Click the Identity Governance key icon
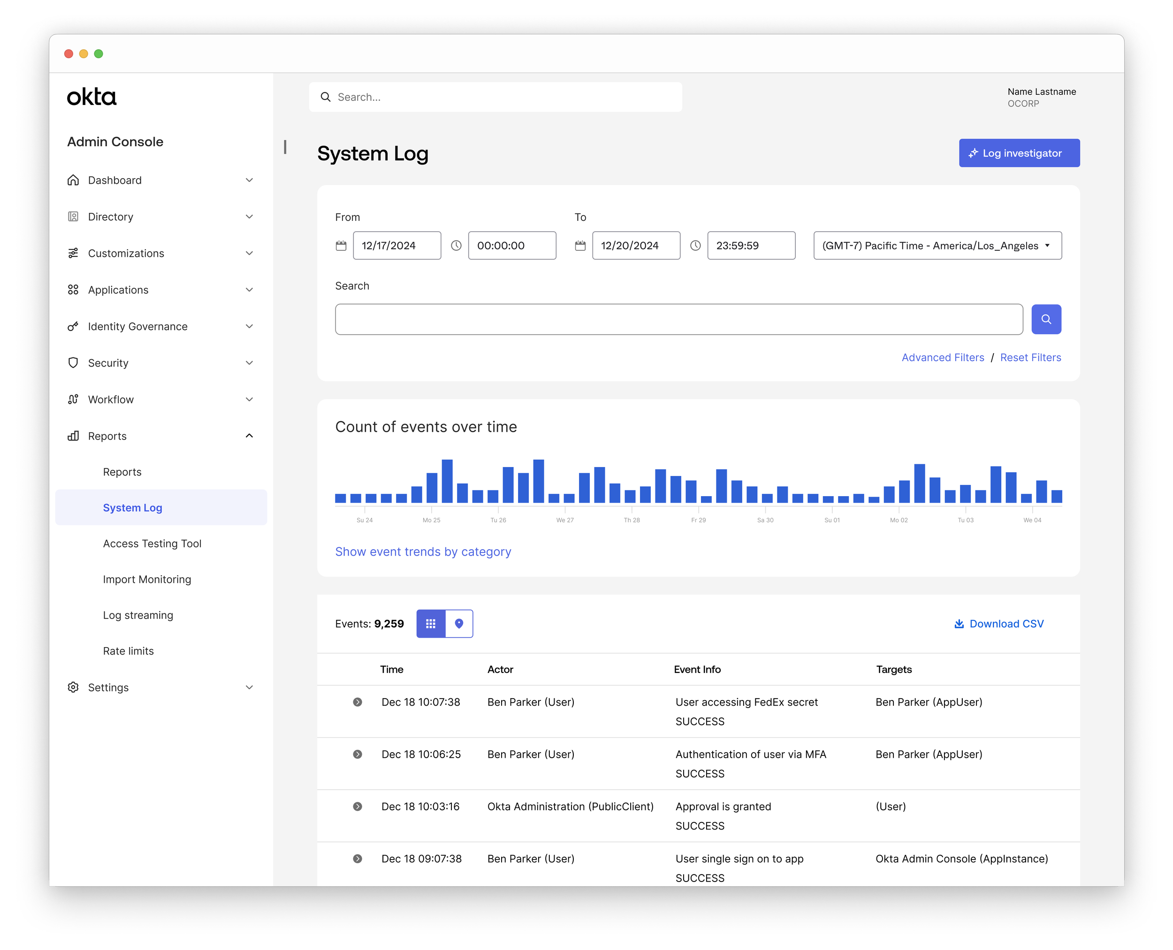The height and width of the screenshot is (950, 1173). (73, 327)
